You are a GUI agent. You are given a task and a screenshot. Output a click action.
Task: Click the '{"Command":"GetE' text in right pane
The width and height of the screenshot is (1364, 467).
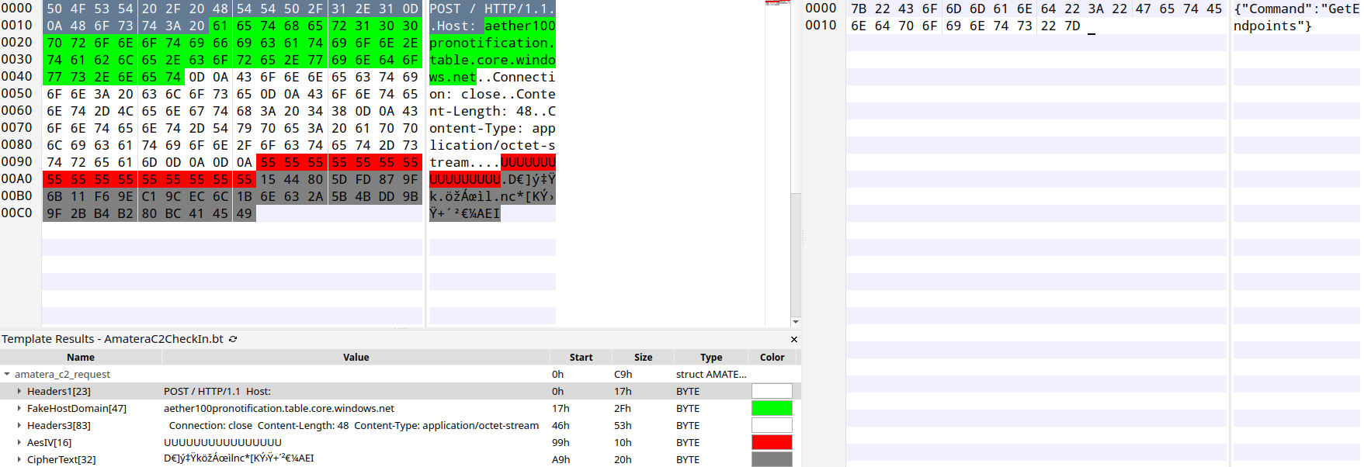(1296, 9)
